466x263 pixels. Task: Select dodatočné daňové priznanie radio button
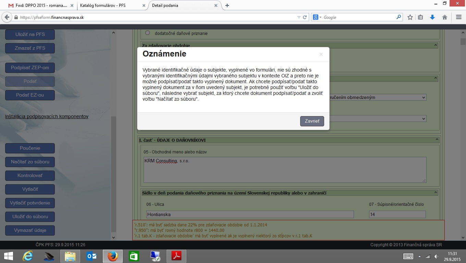pos(148,33)
